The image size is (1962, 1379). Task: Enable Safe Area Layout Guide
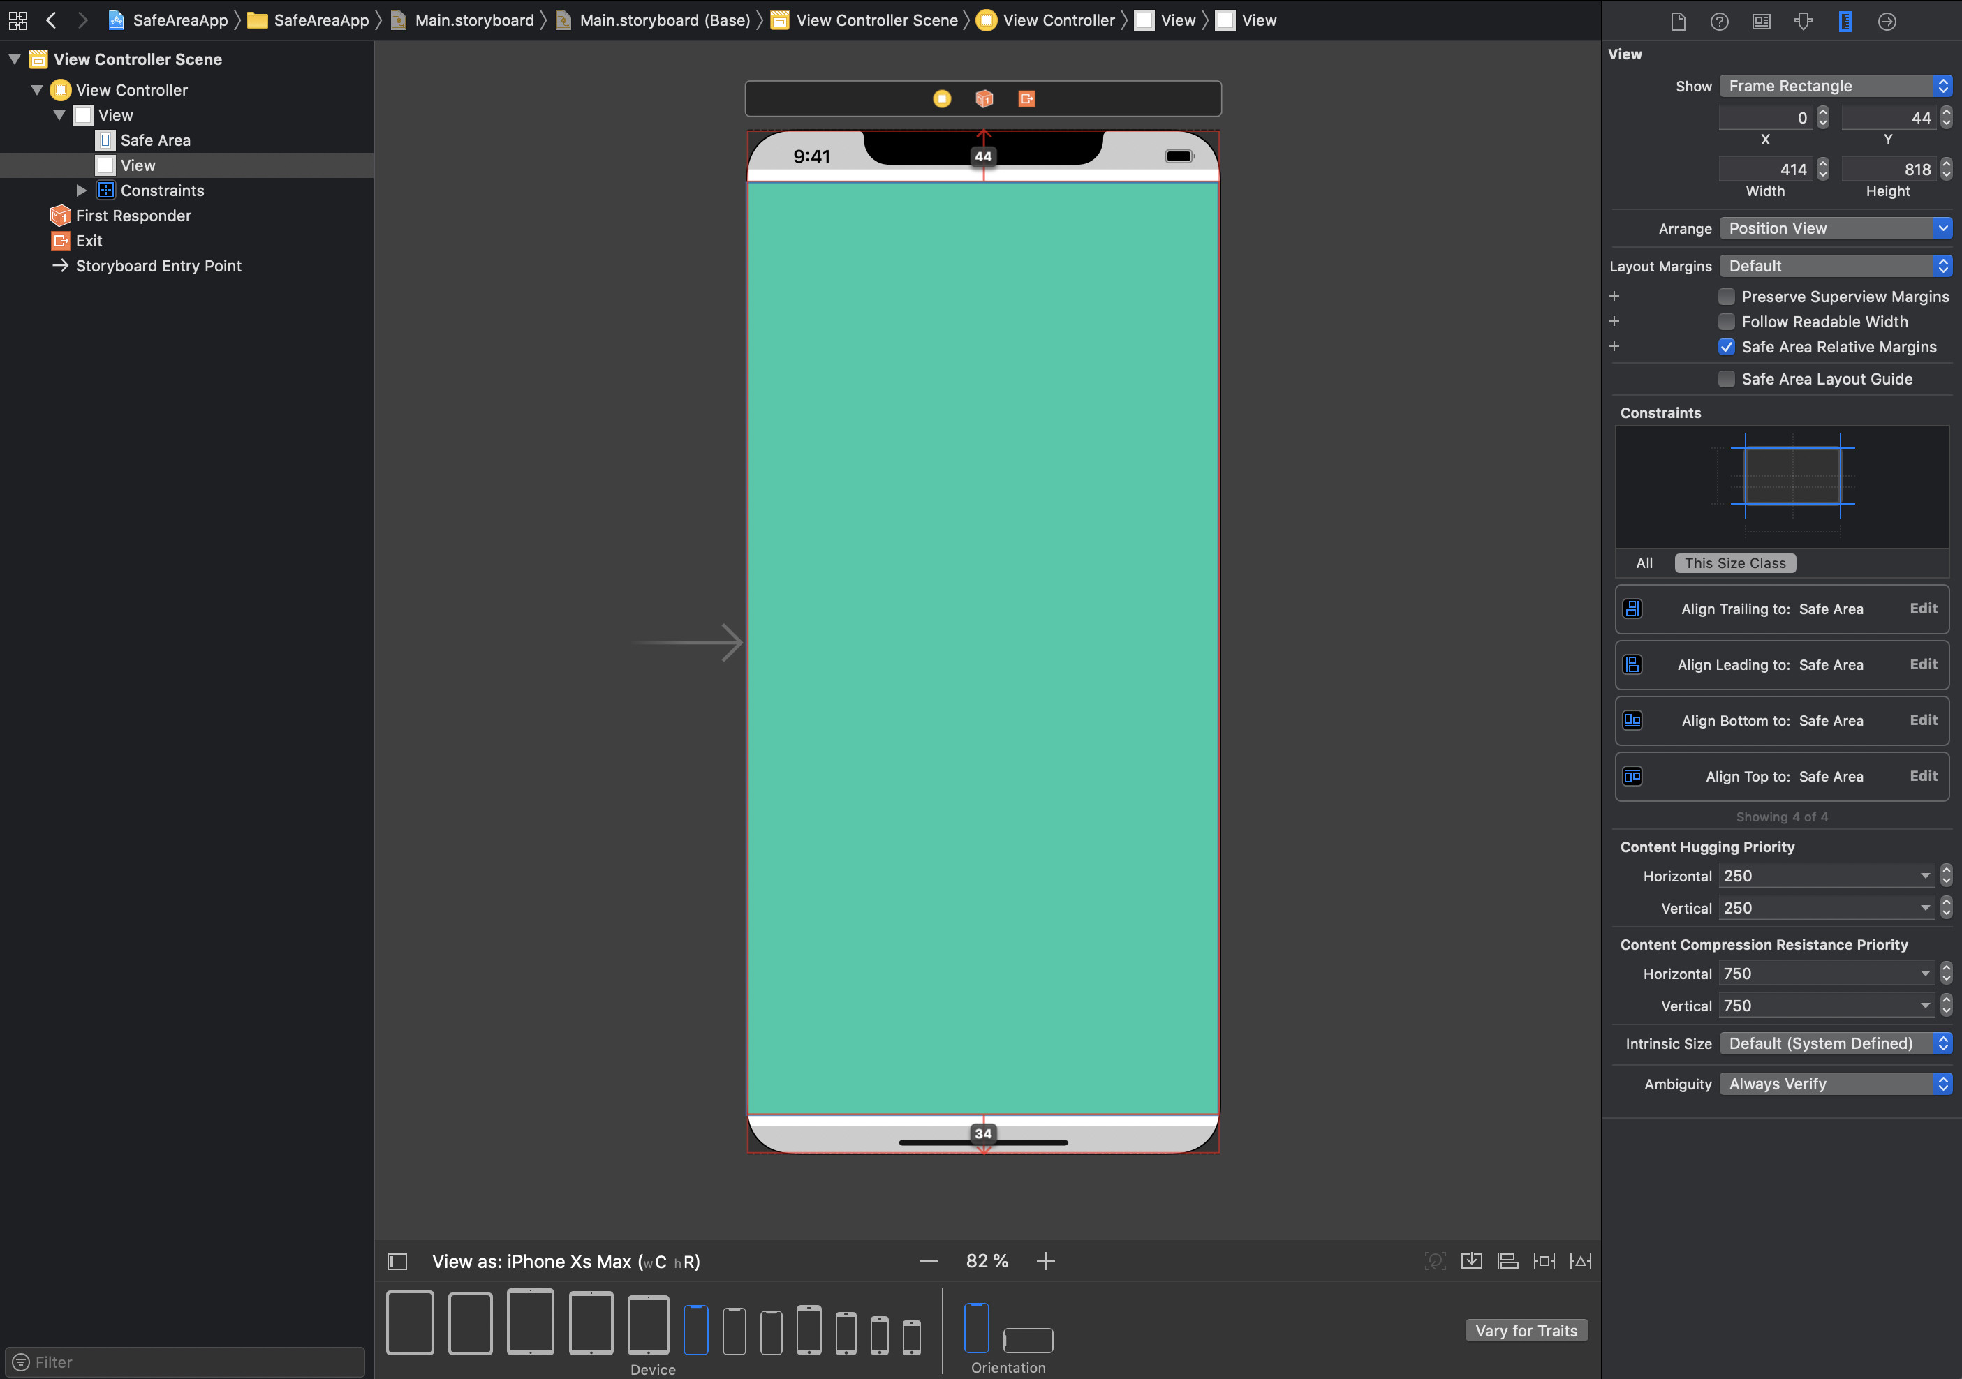(x=1727, y=378)
